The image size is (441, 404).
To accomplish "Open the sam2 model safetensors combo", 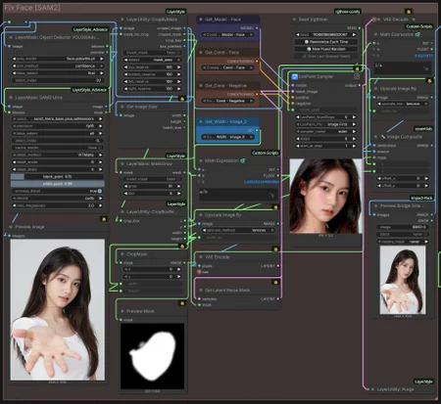I will [x=58, y=118].
